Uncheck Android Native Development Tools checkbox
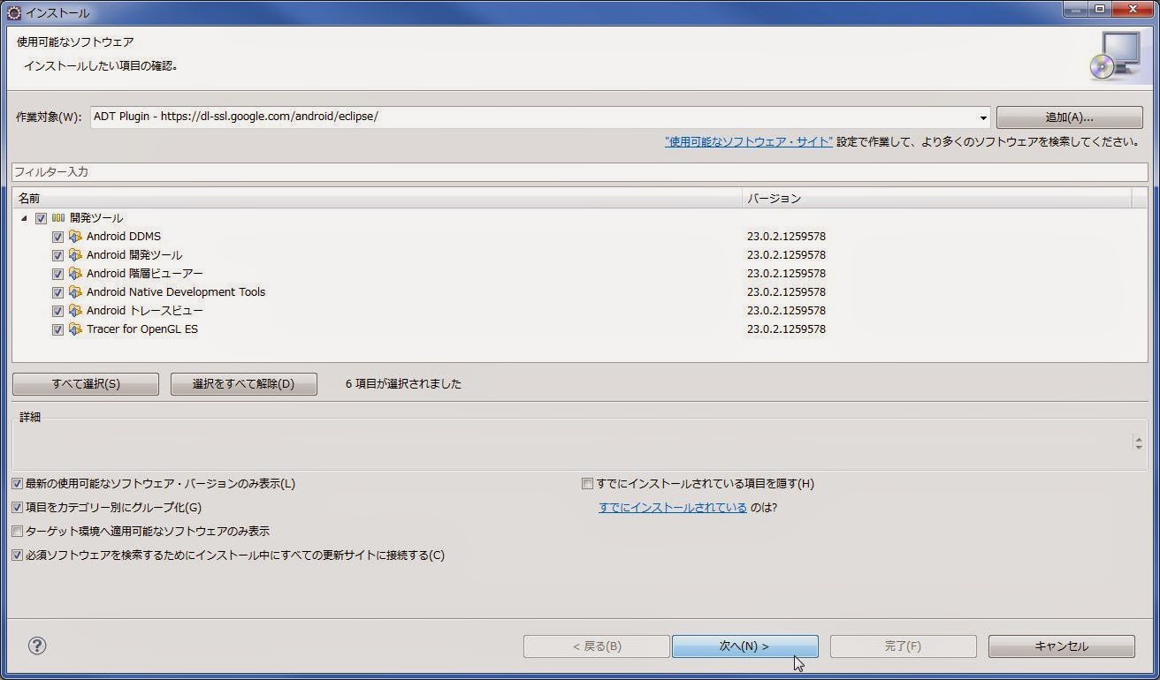The height and width of the screenshot is (680, 1160). point(57,292)
